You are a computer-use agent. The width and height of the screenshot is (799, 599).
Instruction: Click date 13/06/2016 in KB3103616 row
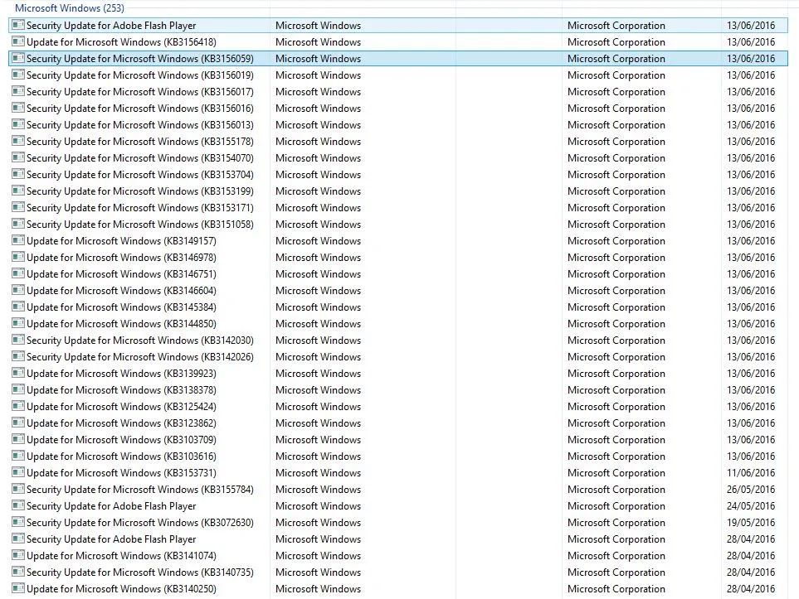coord(751,456)
